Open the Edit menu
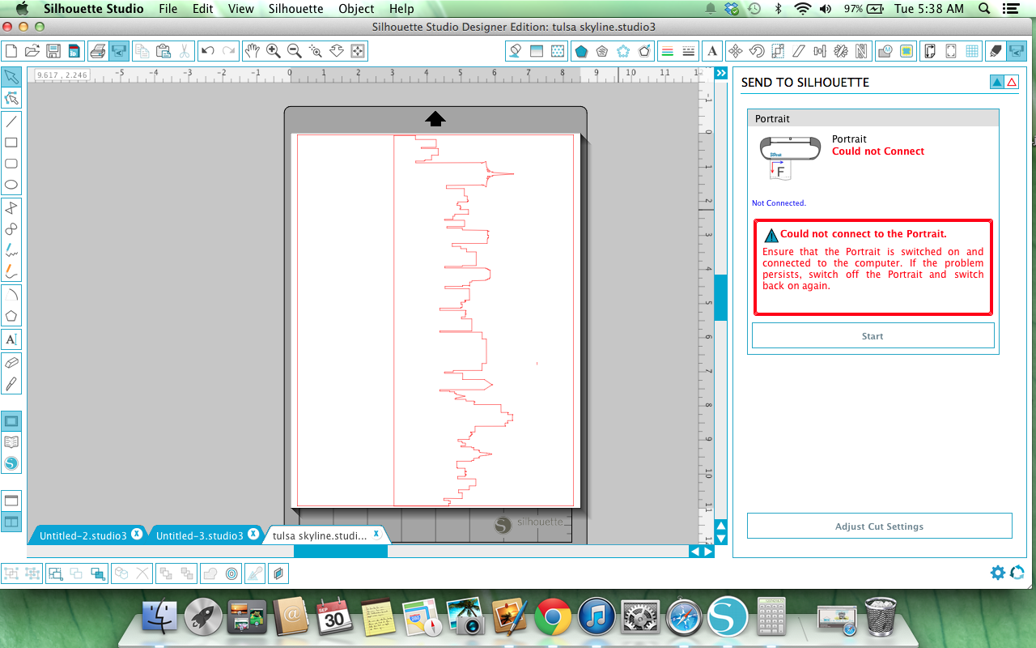 click(x=203, y=9)
